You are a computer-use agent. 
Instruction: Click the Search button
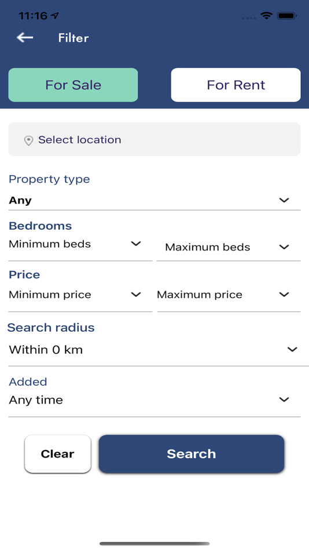click(x=191, y=454)
